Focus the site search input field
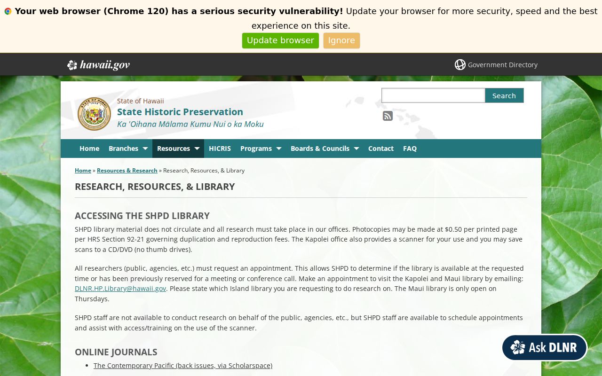Image resolution: width=602 pixels, height=376 pixels. [433, 95]
